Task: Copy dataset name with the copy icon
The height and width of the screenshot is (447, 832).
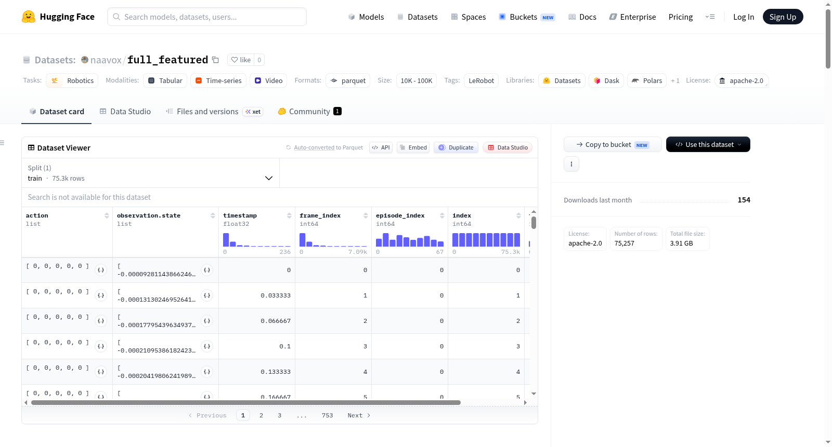Action: 215,60
